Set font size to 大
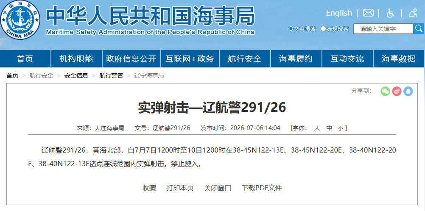Screen dimensions: 425x211 pyautogui.click(x=317, y=128)
